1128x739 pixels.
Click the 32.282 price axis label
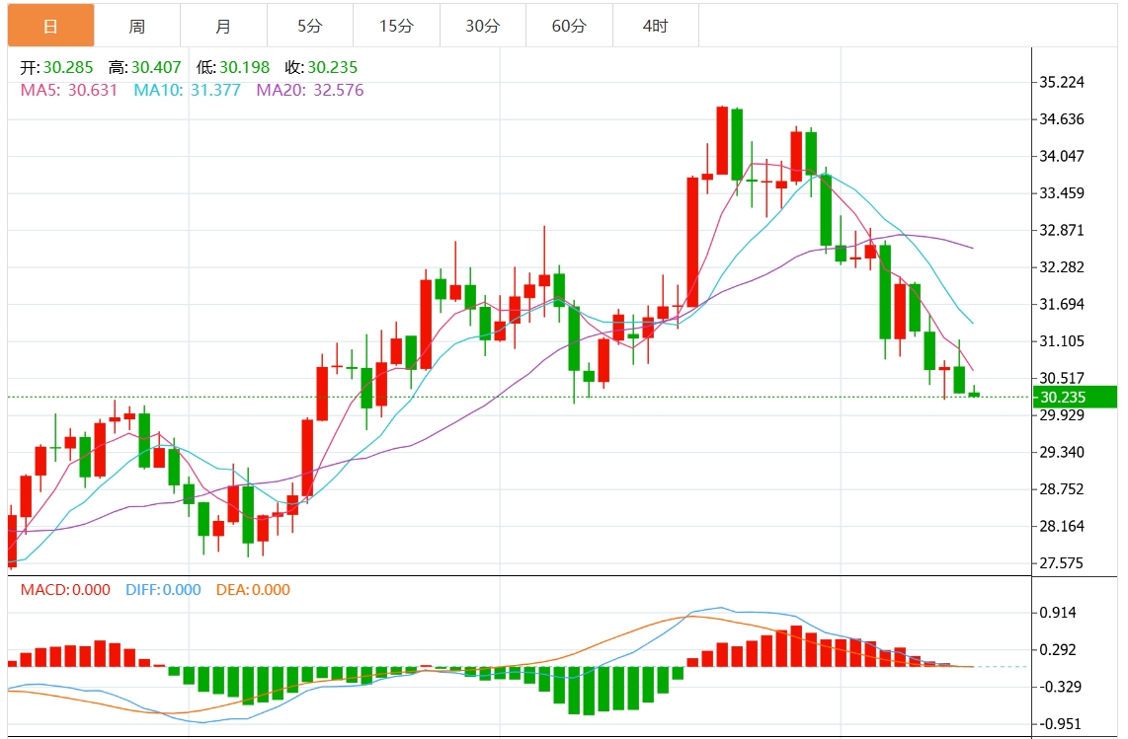tap(1062, 267)
